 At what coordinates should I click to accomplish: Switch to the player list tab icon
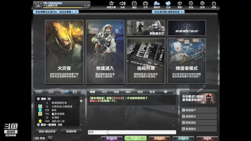click(39, 92)
